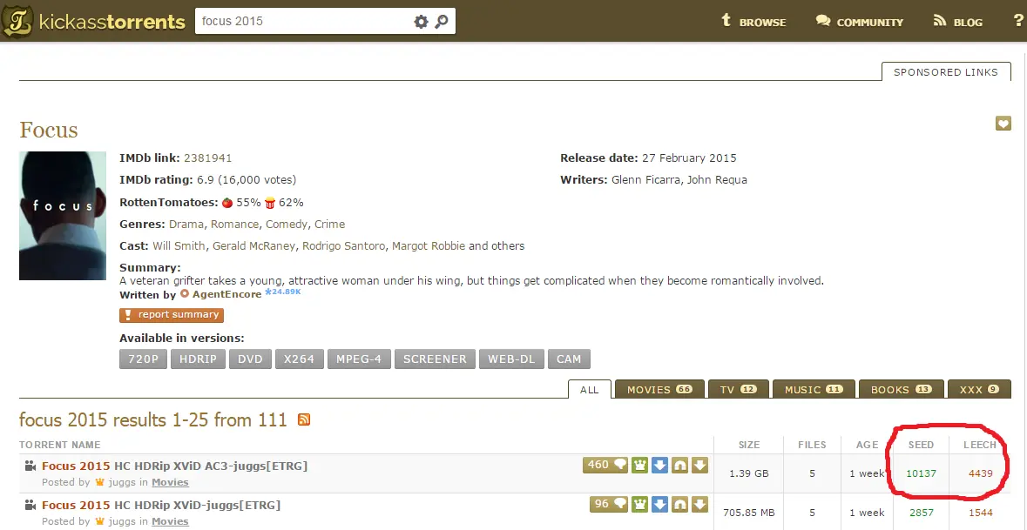Filter by DVD version
This screenshot has height=530, width=1027.
pos(250,359)
